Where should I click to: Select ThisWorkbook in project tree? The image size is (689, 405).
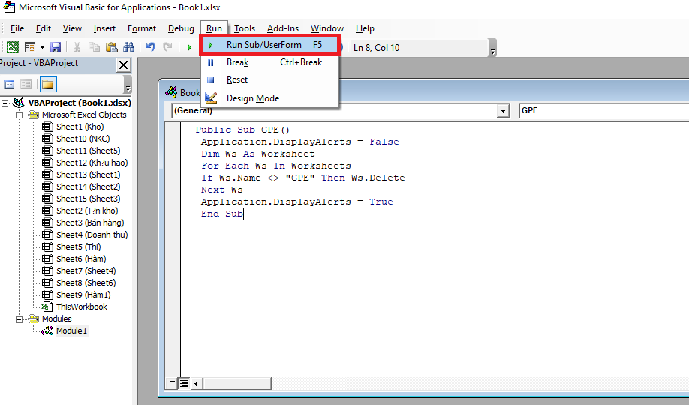pos(82,307)
